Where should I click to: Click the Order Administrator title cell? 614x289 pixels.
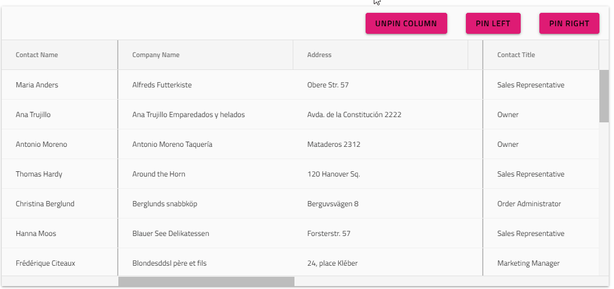pos(529,204)
